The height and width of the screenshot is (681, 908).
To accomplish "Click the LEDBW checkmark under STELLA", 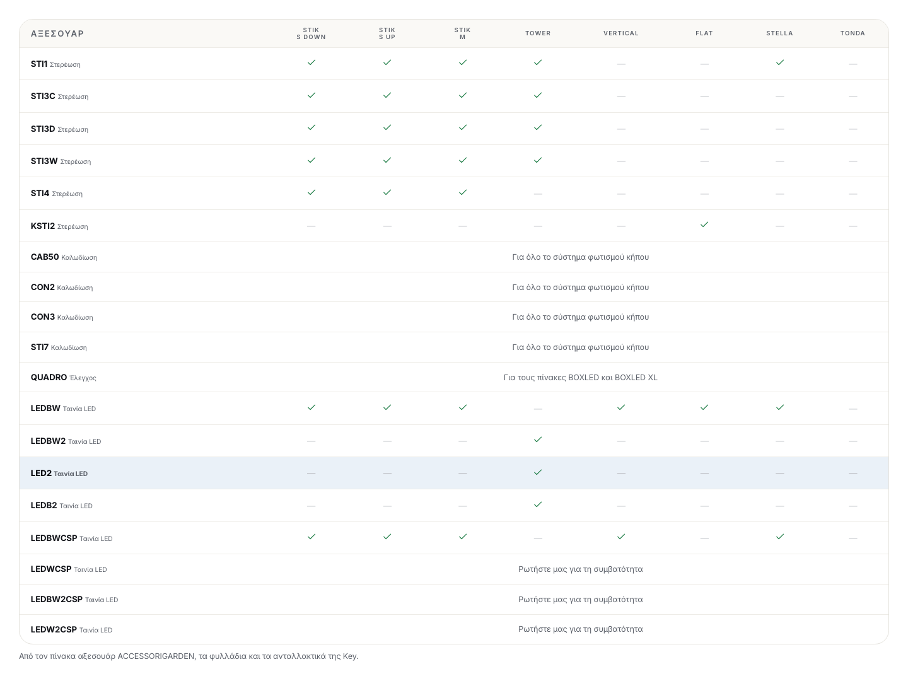I will [780, 407].
